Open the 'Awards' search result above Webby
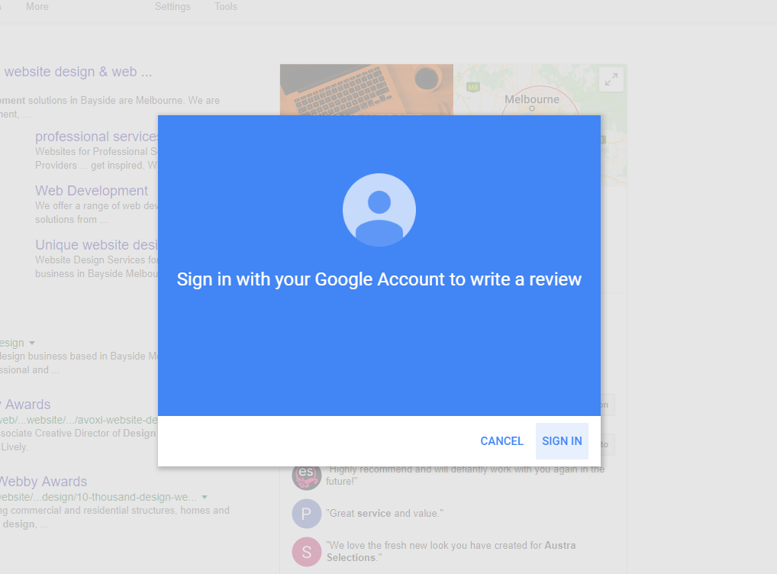777x574 pixels. click(26, 404)
